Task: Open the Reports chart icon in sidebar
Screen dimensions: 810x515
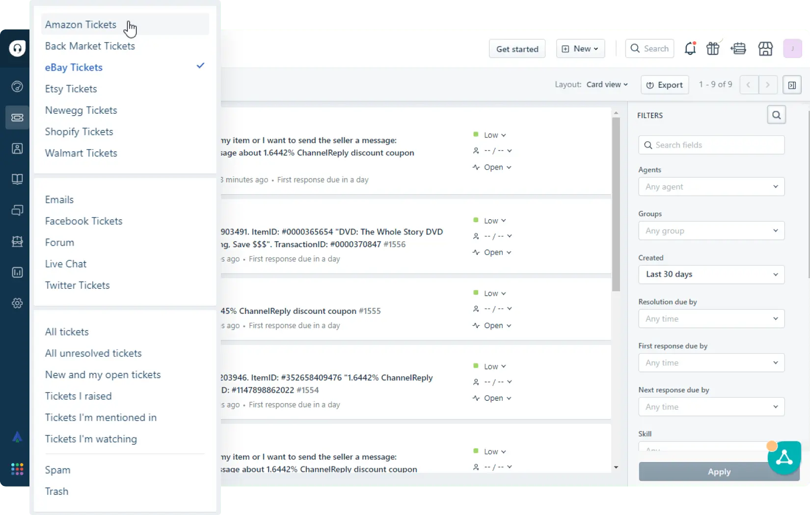Action: click(17, 272)
